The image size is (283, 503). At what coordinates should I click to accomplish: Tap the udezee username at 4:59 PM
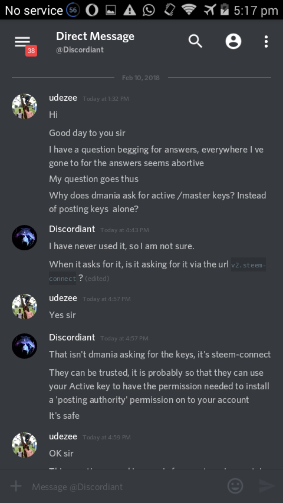coord(63,436)
